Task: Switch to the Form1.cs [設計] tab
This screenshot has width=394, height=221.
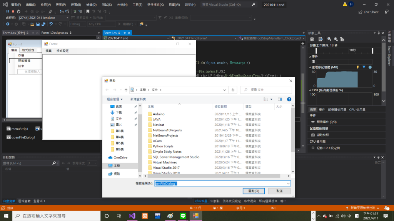Action: point(13,33)
